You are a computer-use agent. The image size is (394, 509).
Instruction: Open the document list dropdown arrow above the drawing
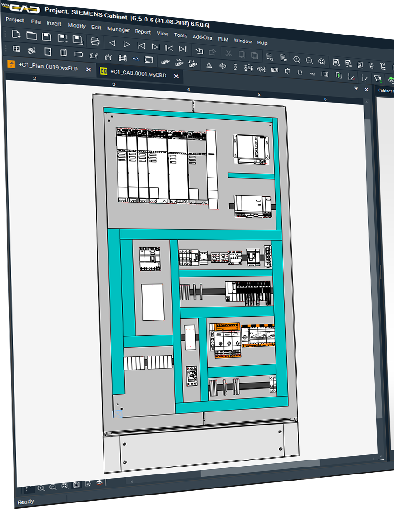pyautogui.click(x=356, y=88)
